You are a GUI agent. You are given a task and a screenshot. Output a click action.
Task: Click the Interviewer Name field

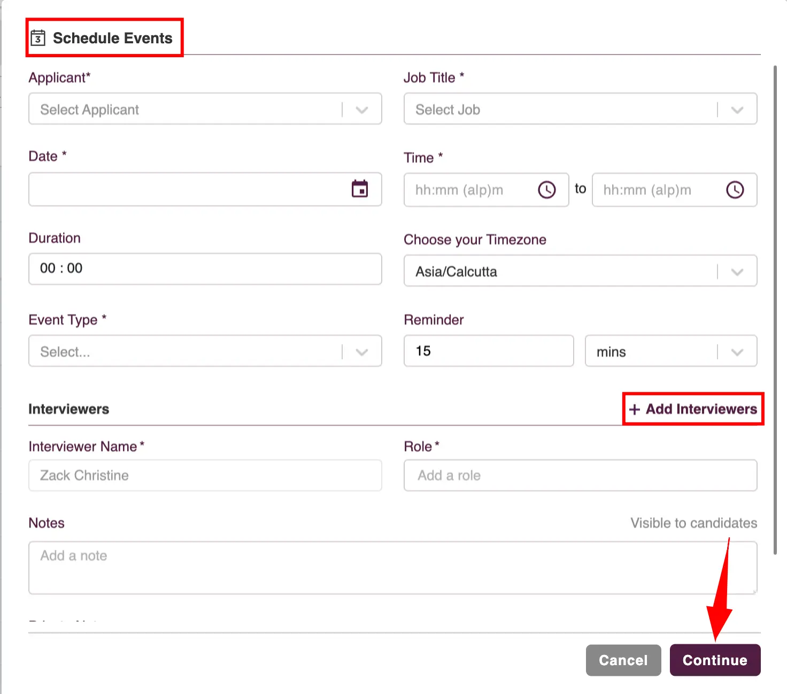pos(205,475)
